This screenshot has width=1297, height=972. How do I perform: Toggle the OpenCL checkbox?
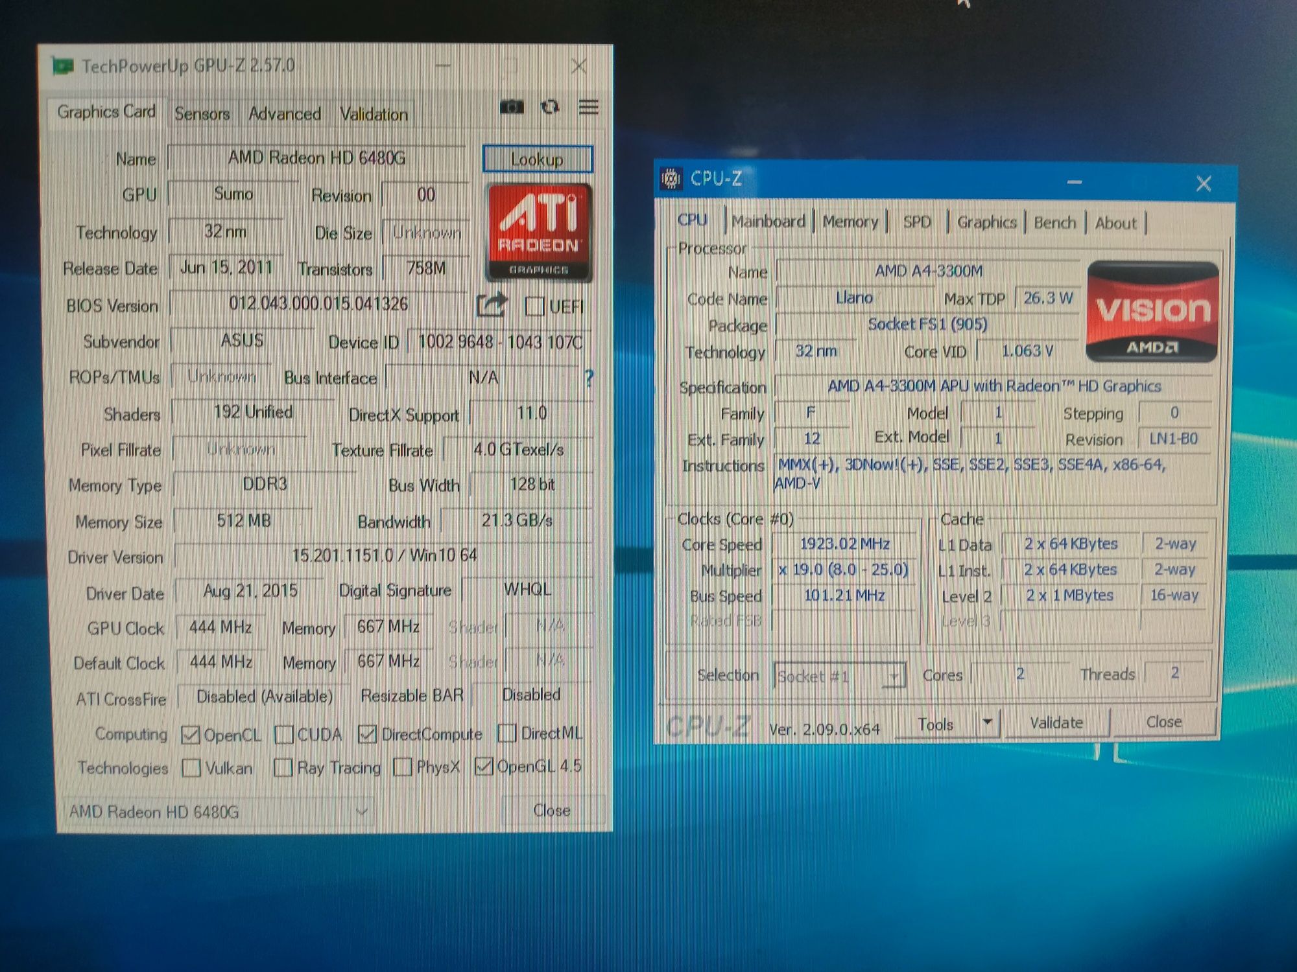point(191,734)
